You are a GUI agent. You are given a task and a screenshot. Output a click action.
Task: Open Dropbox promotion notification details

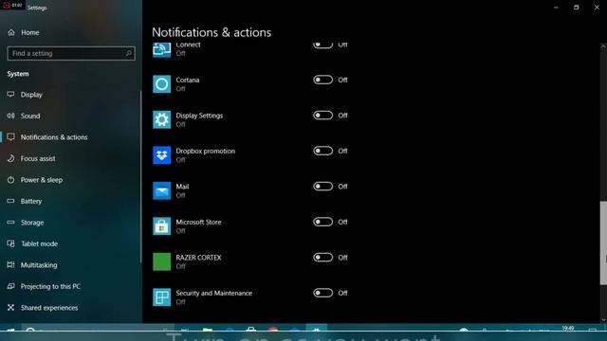coord(206,152)
